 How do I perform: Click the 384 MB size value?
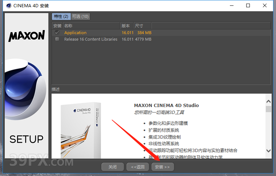144,33
